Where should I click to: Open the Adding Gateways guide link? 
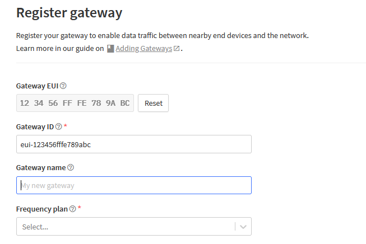pyautogui.click(x=144, y=49)
